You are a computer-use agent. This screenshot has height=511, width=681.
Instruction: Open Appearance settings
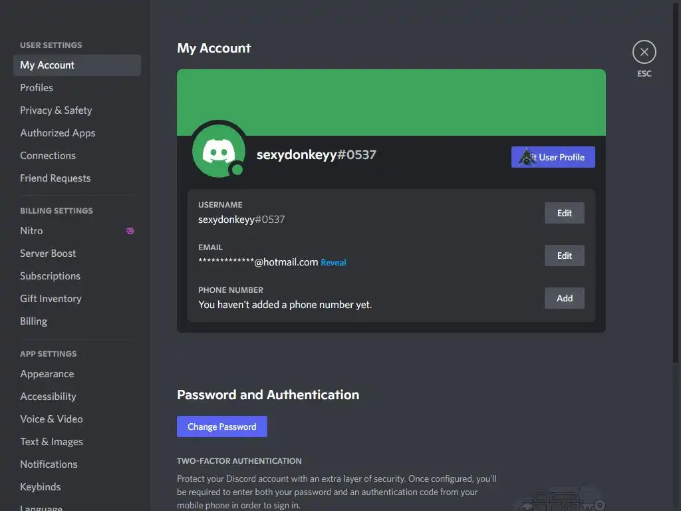point(77,374)
